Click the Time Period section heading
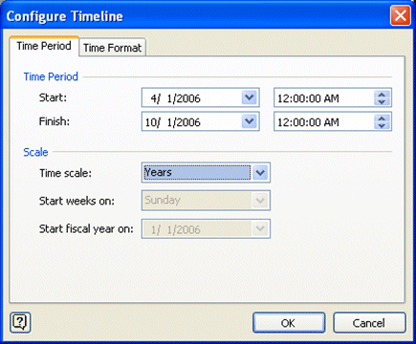 click(51, 76)
